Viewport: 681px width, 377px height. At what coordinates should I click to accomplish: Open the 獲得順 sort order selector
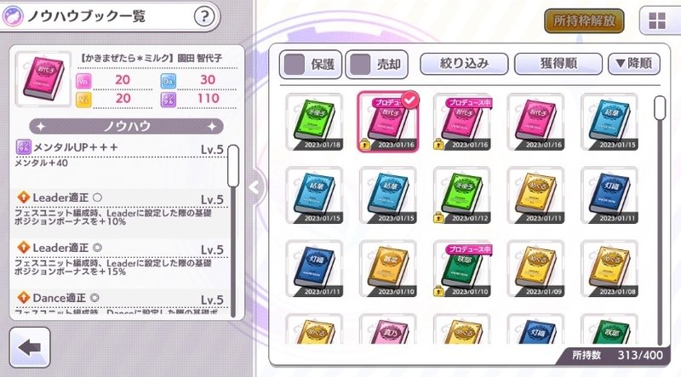click(x=558, y=64)
